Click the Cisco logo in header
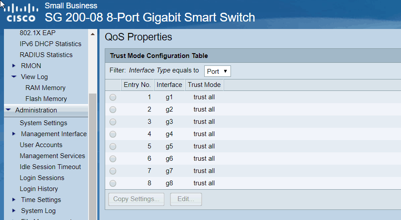 [x=21, y=14]
